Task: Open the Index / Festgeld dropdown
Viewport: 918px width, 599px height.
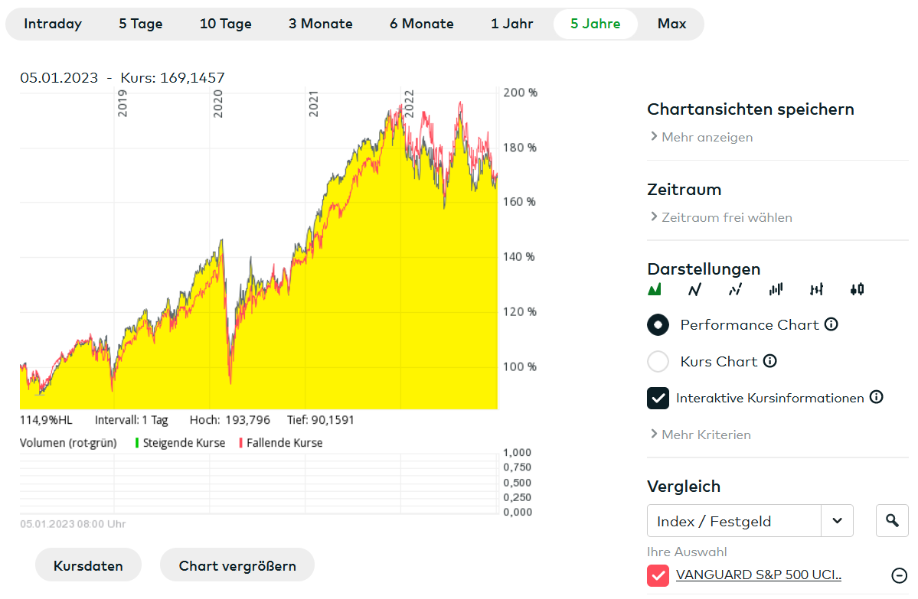Action: point(837,521)
